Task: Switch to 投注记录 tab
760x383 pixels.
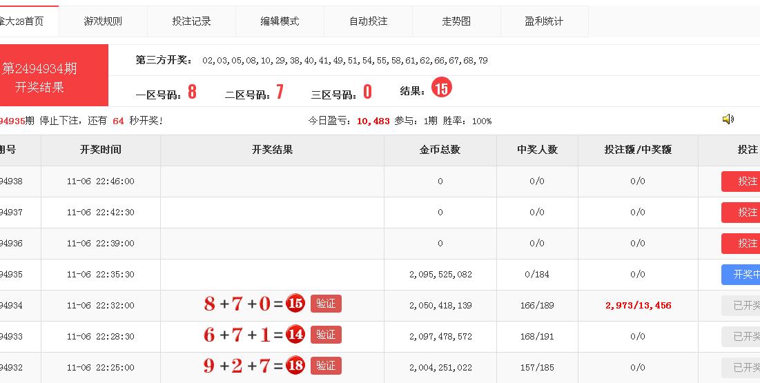Action: 191,21
